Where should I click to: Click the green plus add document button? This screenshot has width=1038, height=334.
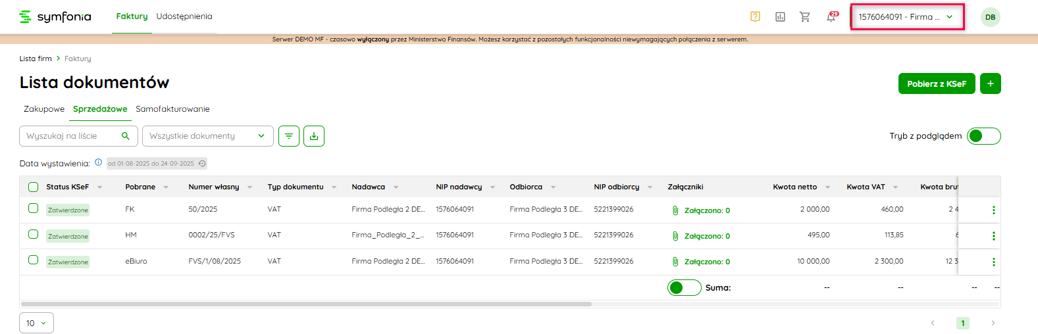[990, 83]
